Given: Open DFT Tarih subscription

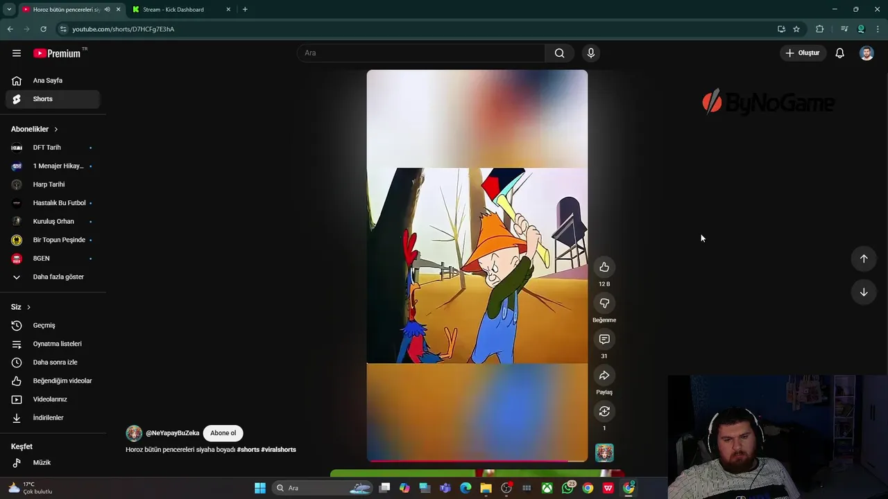Looking at the screenshot, I should (53, 148).
